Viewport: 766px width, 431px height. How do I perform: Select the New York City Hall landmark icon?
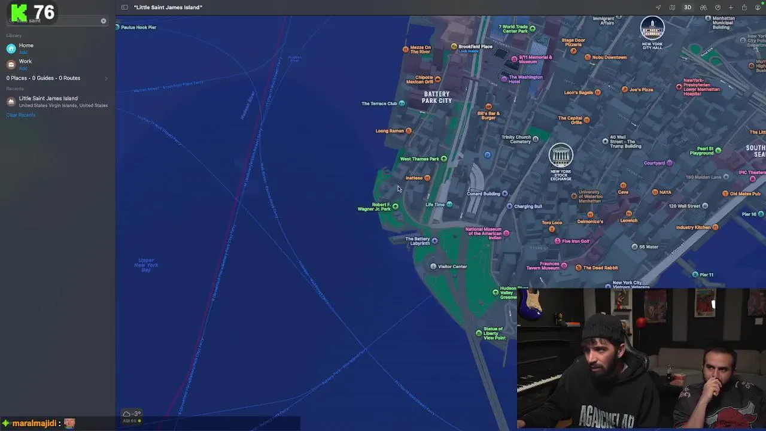click(x=652, y=28)
